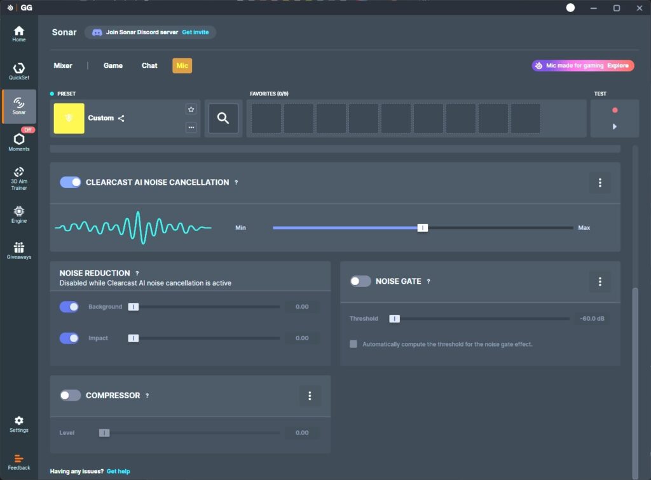Search presets with the magnifier icon
This screenshot has height=480, width=651.
(x=223, y=119)
